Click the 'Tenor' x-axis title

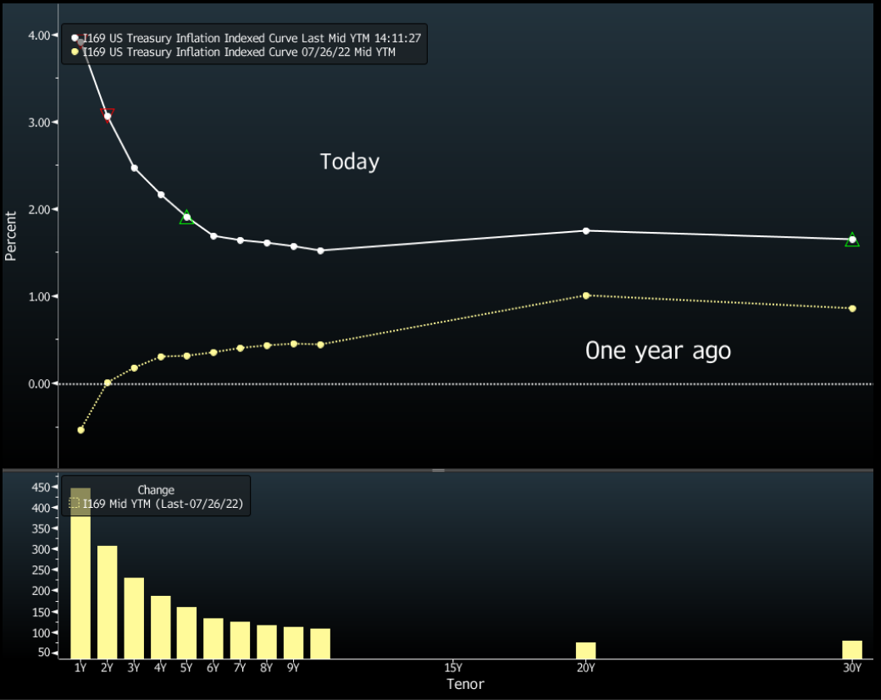tap(465, 684)
